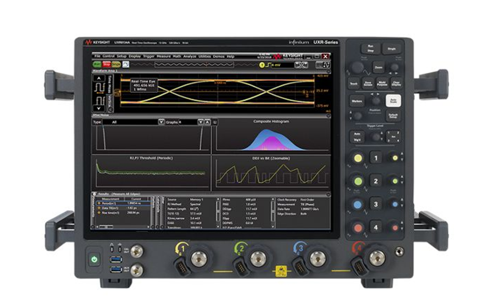Screen dimensions: 481x305
Task: Click the DDJ vs Bit (Zoomable) graph
Action: tap(271, 173)
